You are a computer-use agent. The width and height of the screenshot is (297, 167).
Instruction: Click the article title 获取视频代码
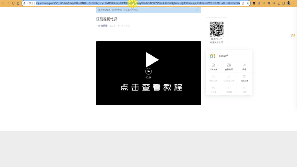(106, 19)
